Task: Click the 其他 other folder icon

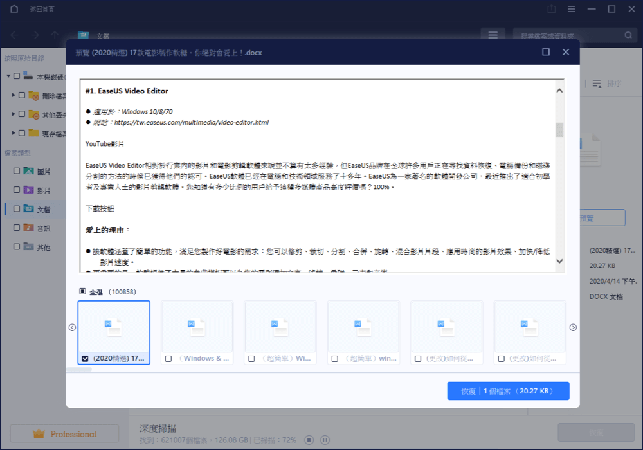Action: pyautogui.click(x=29, y=246)
